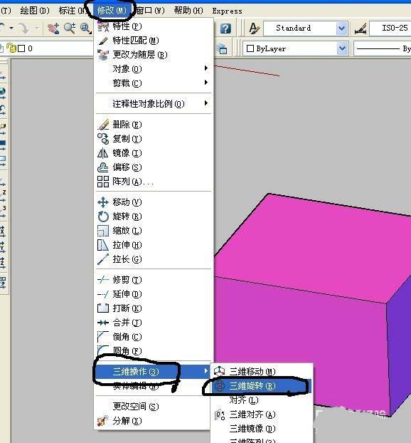411x443 pixels.
Task: Open the 窗口(W) Window menu
Action: point(150,11)
